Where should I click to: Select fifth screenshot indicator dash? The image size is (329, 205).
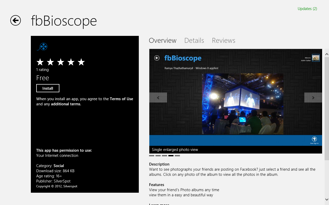pos(177,156)
